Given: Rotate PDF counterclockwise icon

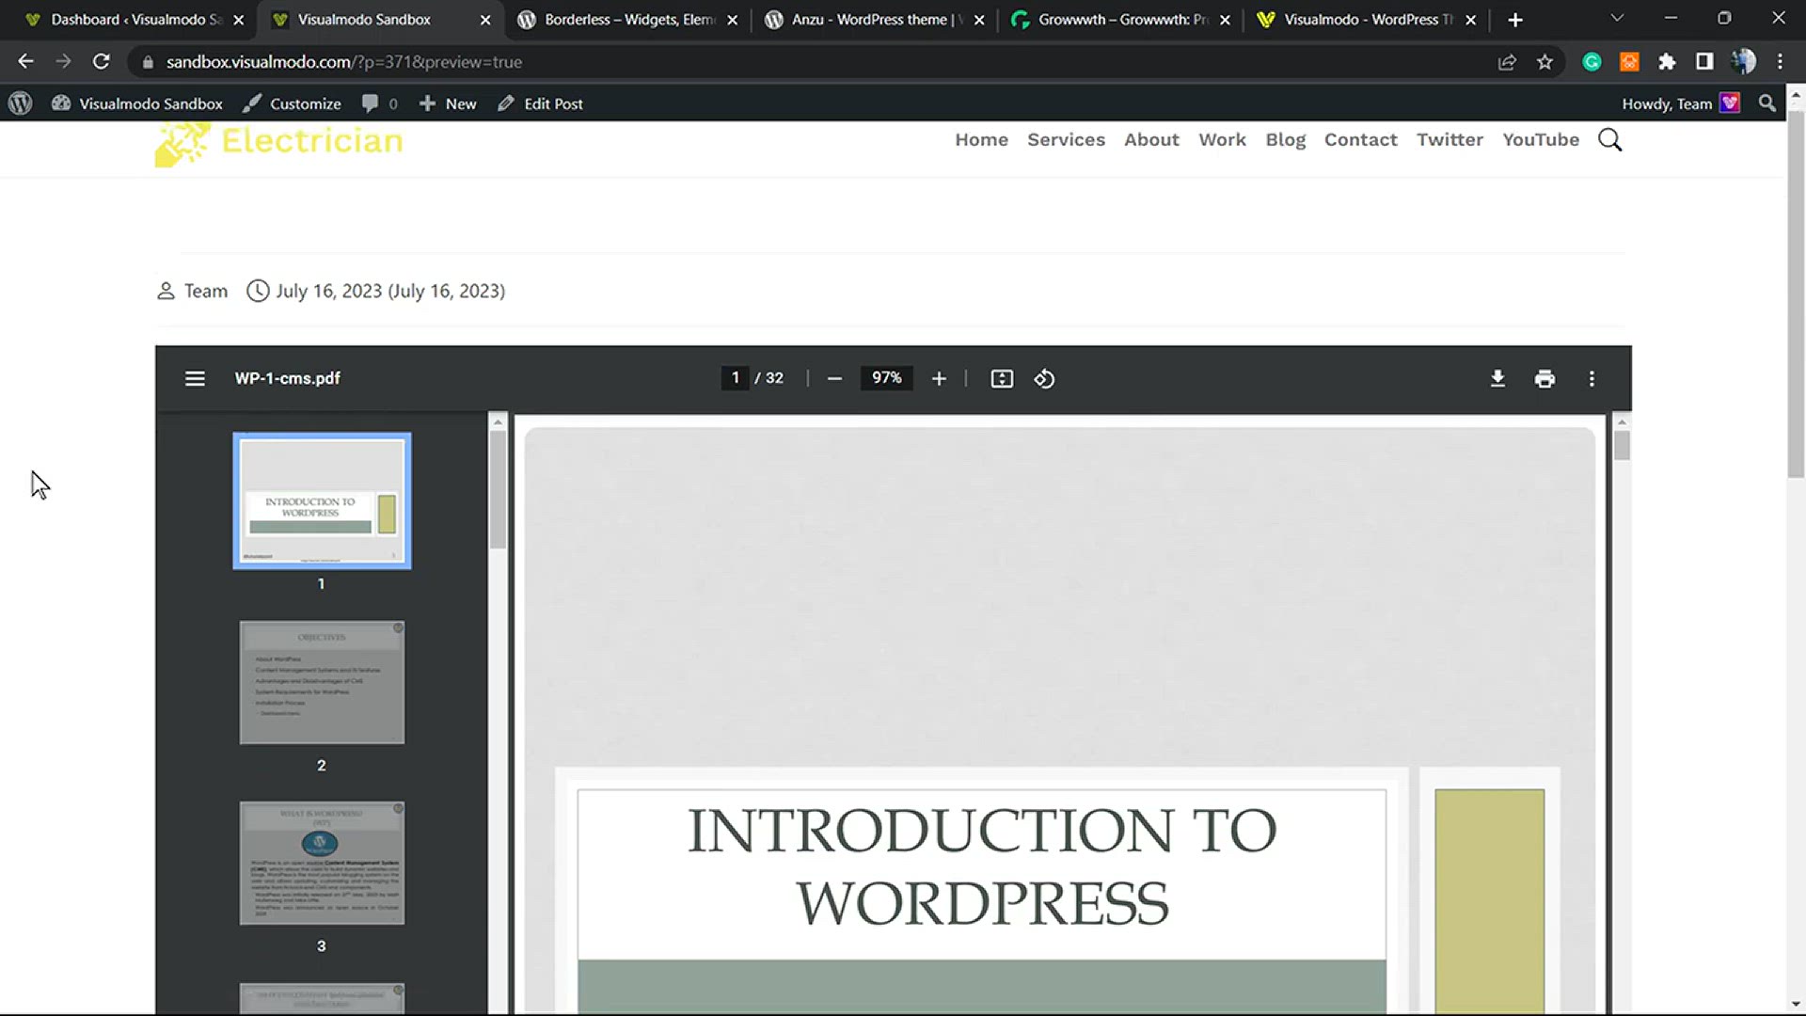Looking at the screenshot, I should 1044,378.
